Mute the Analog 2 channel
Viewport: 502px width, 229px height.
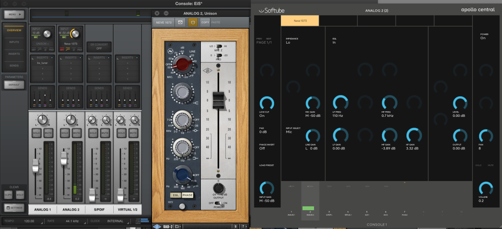[x=76, y=133]
